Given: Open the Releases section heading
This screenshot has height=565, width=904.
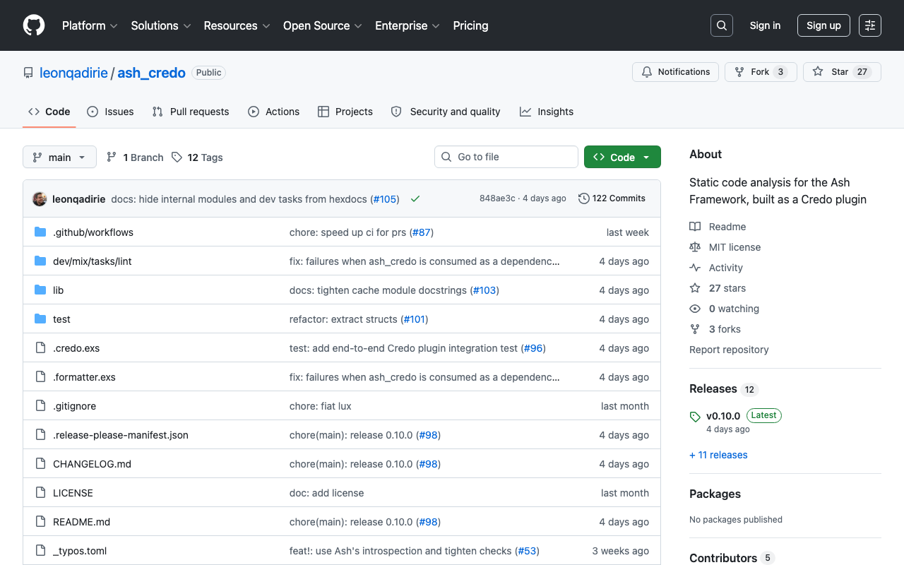Looking at the screenshot, I should coord(713,389).
